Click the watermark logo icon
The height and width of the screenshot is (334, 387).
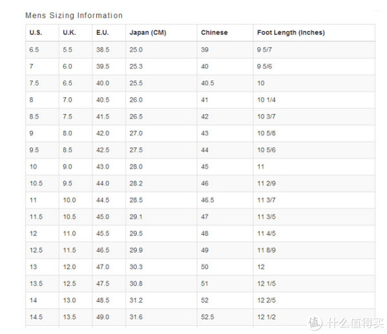(315, 322)
